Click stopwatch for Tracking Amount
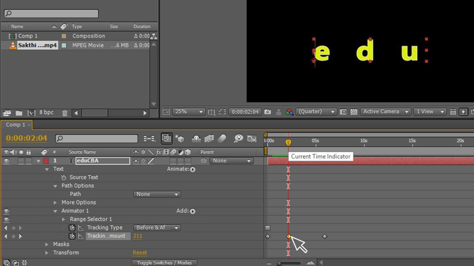474x266 pixels. tap(72, 236)
